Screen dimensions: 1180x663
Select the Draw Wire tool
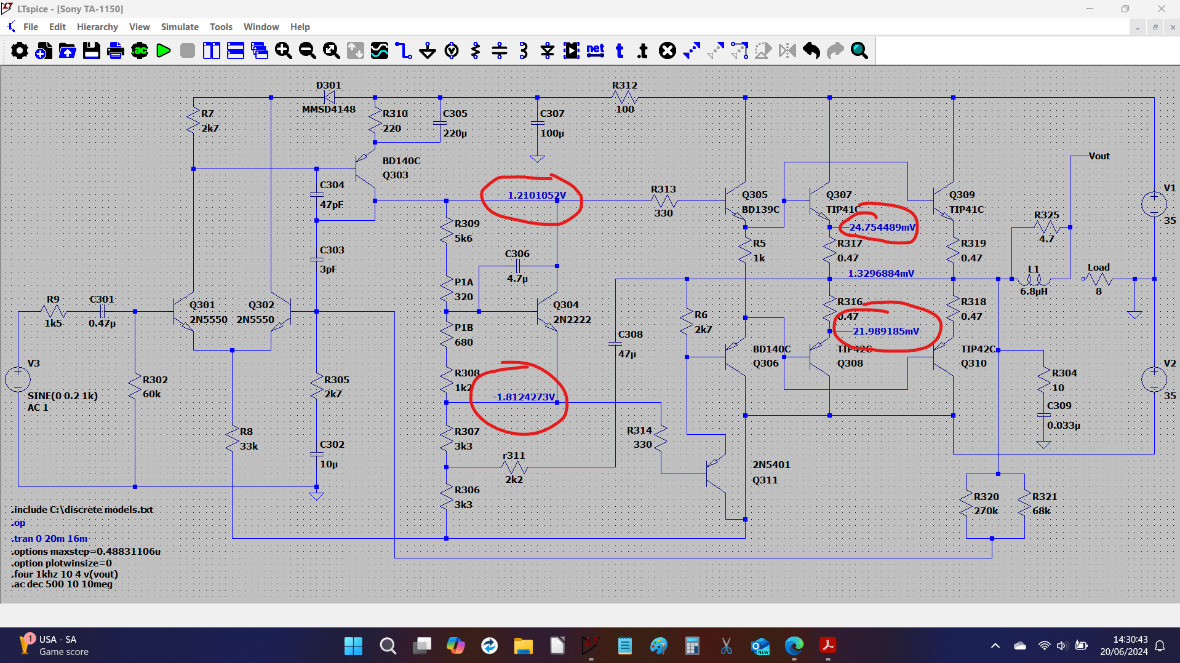[404, 50]
